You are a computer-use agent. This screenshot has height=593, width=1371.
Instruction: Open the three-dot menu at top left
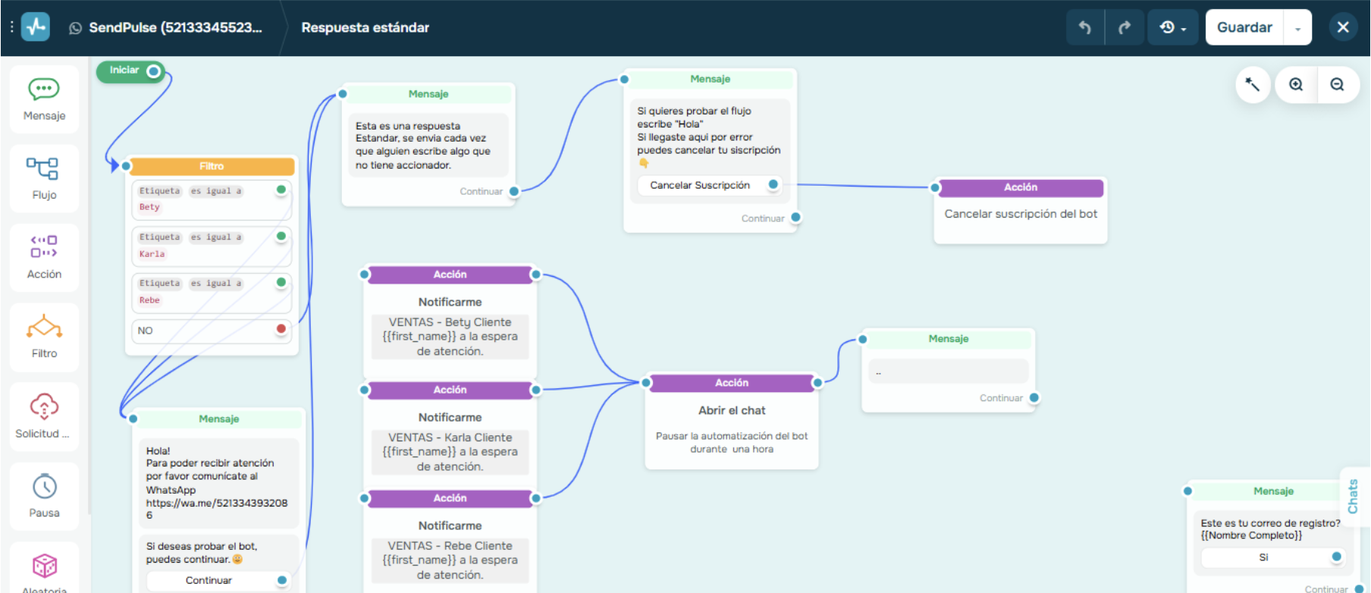pyautogui.click(x=11, y=27)
